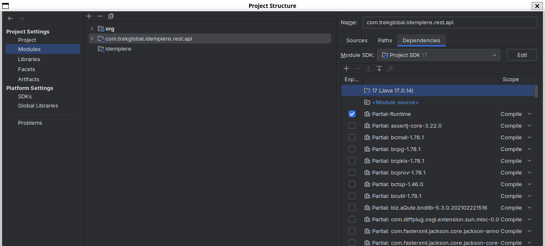The width and height of the screenshot is (545, 246).
Task: Enable export for bcmail-1.78.1
Action: pyautogui.click(x=352, y=137)
